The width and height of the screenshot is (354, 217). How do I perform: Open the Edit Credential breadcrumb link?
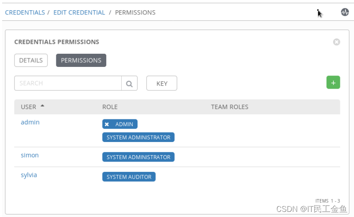click(x=79, y=12)
